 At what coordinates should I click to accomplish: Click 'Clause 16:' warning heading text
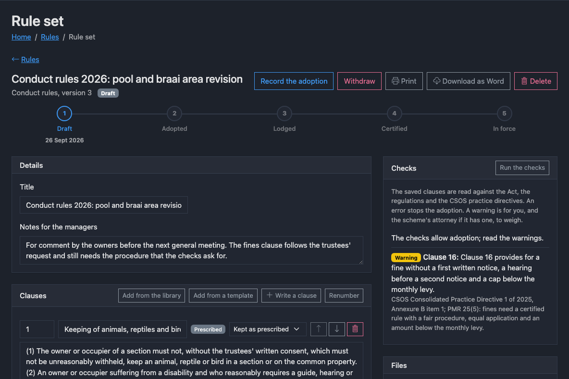click(441, 257)
